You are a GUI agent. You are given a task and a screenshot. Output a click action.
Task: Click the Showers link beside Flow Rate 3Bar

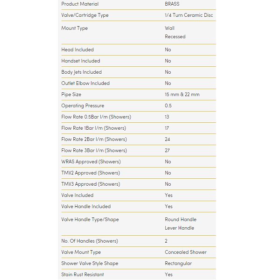[115, 151]
